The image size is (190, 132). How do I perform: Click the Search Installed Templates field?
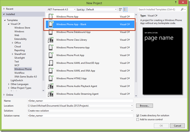[x=159, y=9]
